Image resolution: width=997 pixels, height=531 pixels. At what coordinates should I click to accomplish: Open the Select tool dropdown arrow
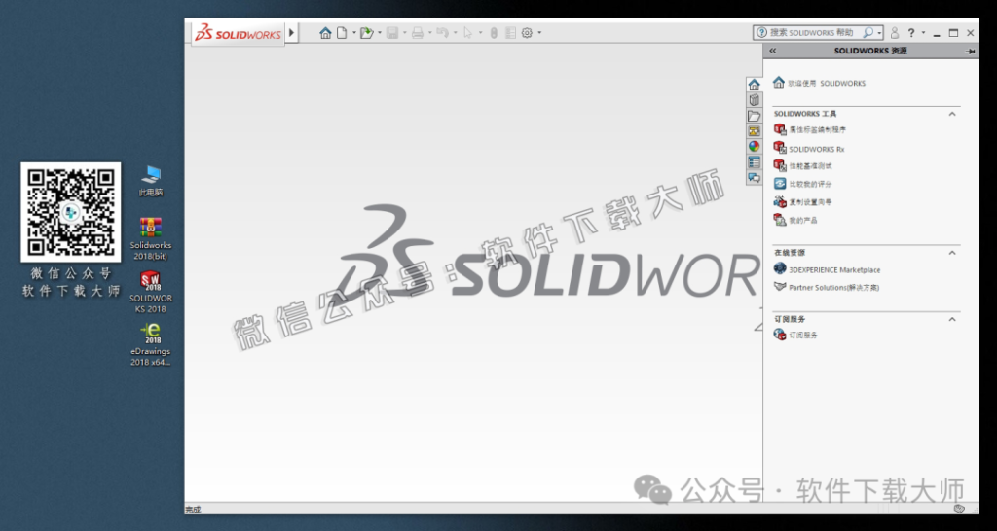(x=481, y=33)
